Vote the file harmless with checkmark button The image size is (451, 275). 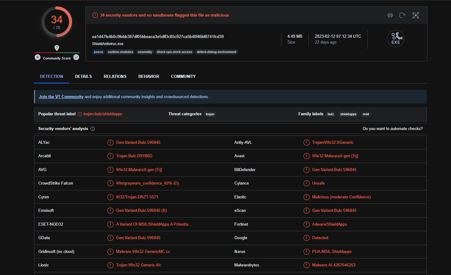(x=76, y=57)
